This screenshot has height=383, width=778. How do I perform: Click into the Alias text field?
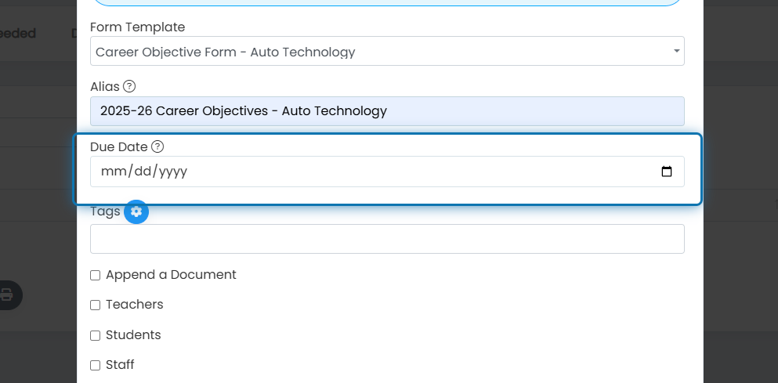click(x=387, y=111)
